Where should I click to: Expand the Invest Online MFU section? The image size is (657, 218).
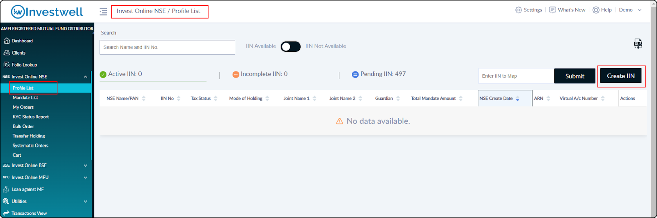[x=85, y=177]
